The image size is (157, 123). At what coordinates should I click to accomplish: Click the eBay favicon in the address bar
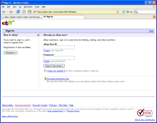click(35, 12)
